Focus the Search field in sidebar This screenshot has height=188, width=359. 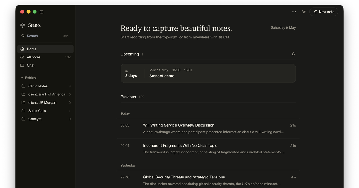point(45,36)
